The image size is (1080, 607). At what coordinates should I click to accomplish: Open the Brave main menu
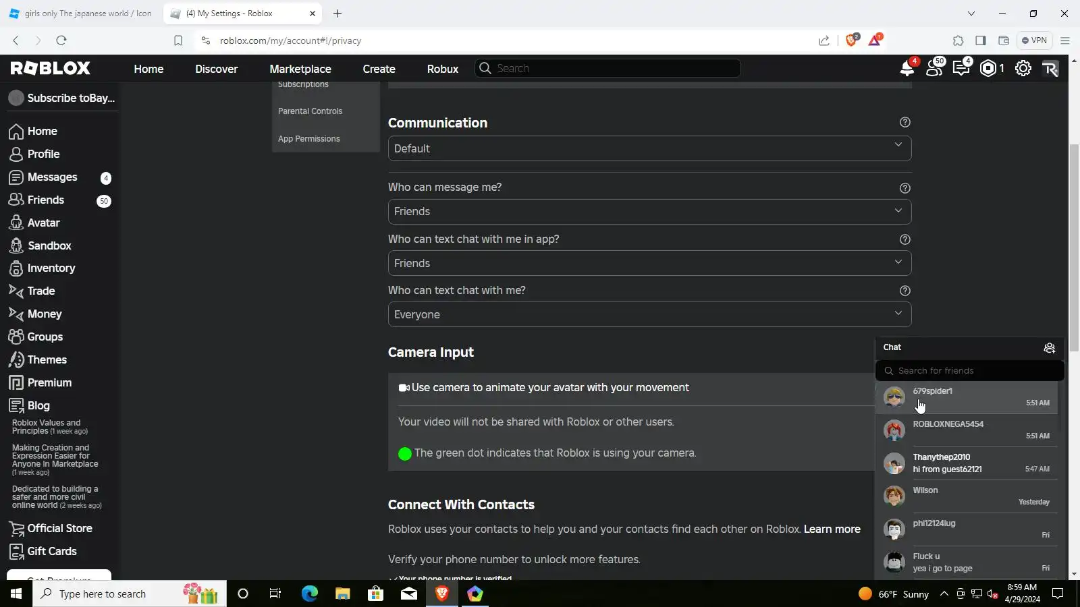tap(1065, 40)
